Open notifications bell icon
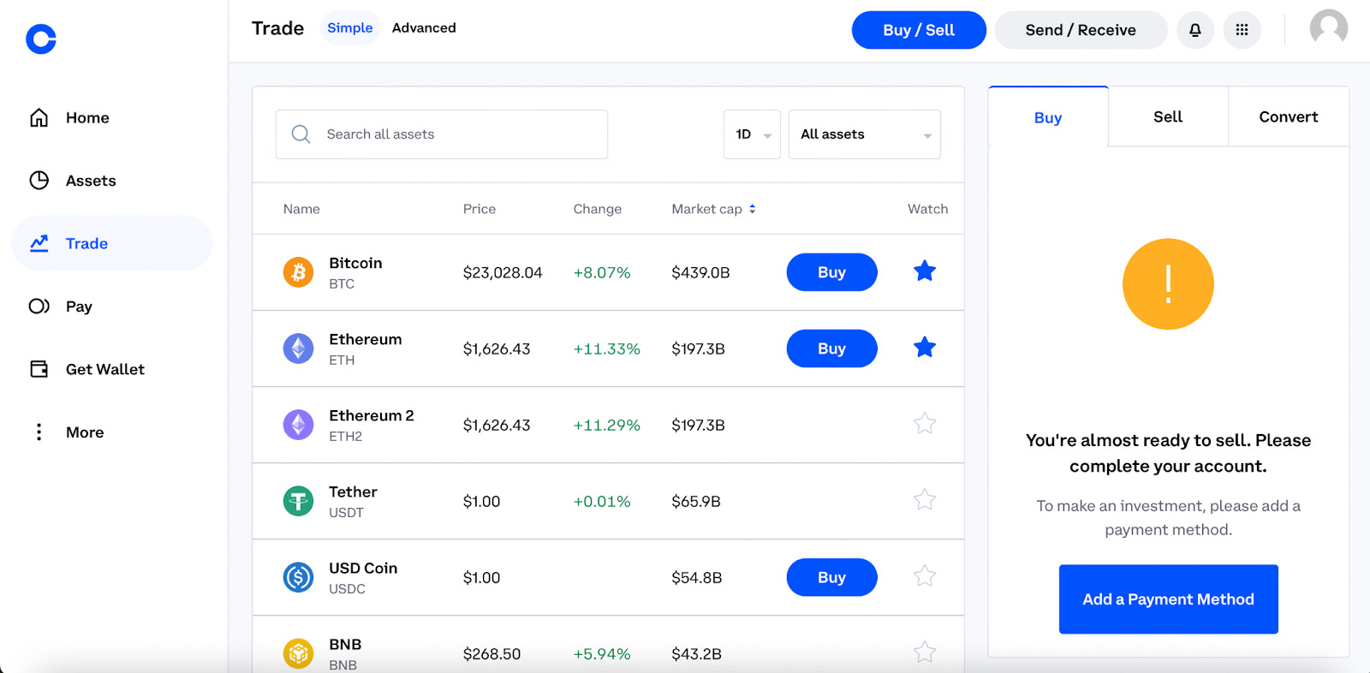The width and height of the screenshot is (1370, 673). coord(1195,30)
